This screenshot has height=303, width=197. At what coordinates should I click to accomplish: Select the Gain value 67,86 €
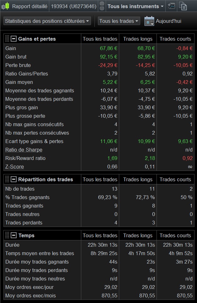[x=109, y=48]
